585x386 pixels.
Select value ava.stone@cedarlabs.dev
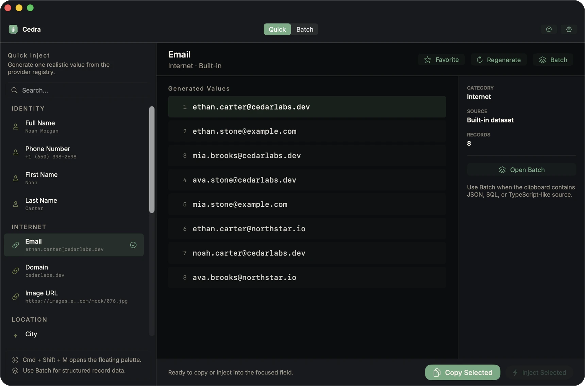(x=307, y=180)
